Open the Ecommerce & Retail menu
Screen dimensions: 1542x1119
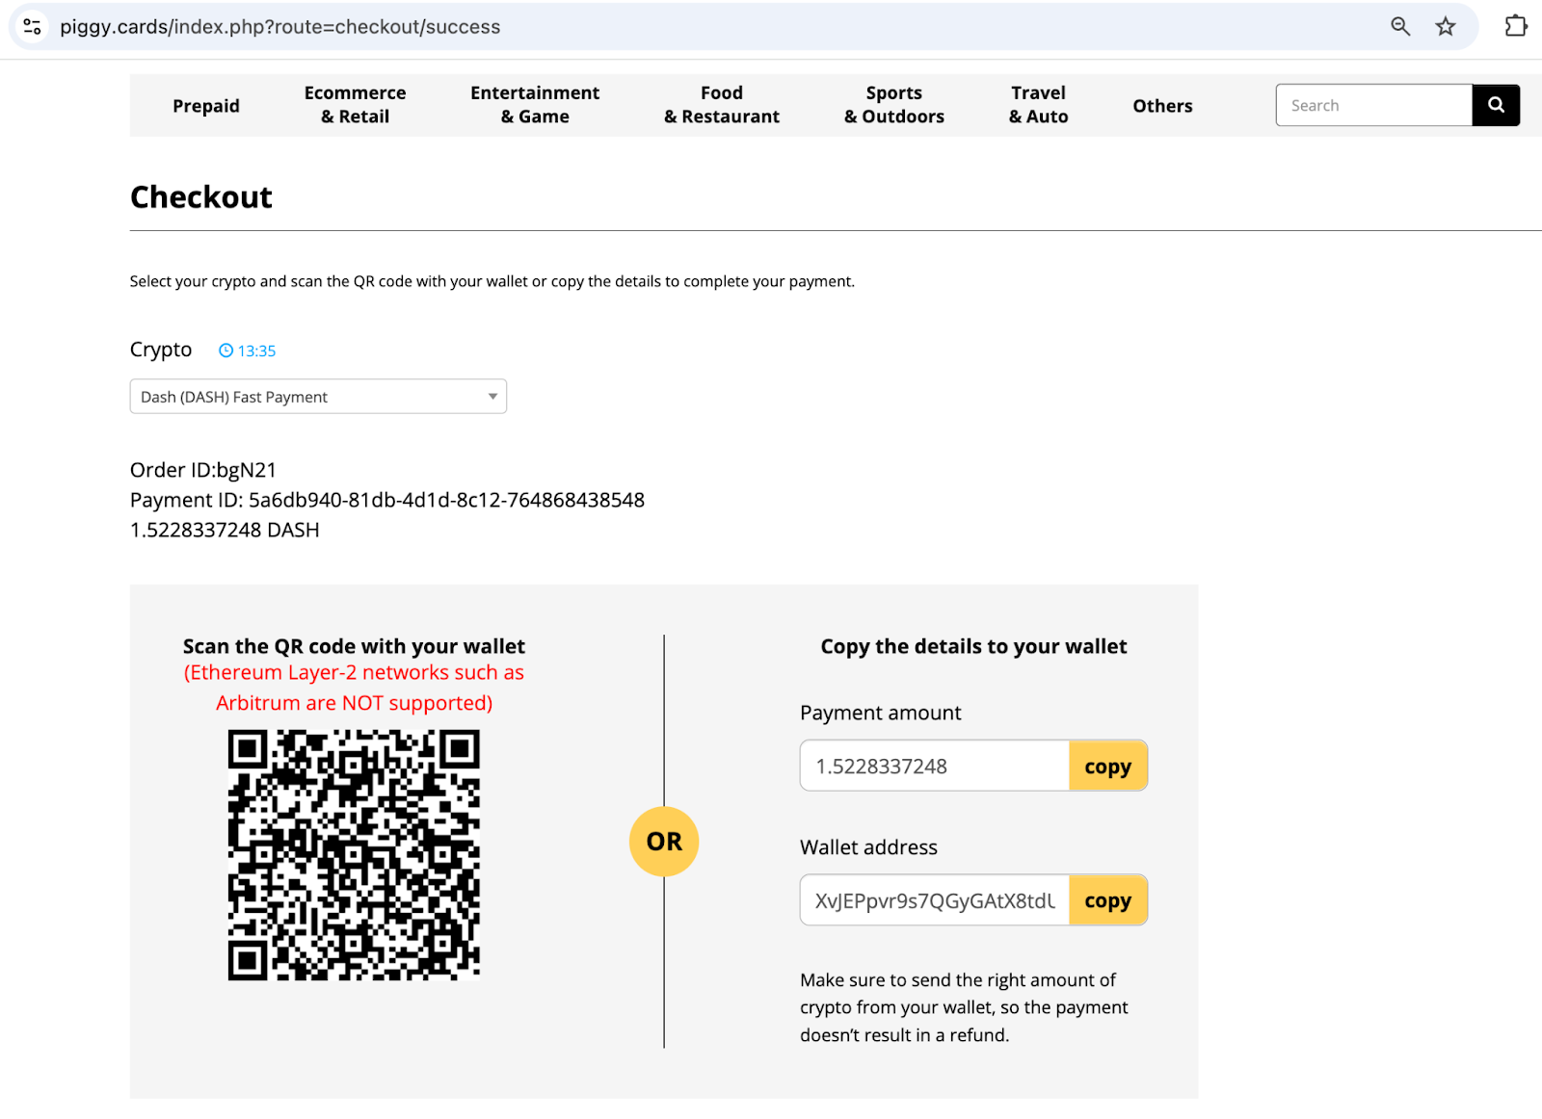point(355,105)
